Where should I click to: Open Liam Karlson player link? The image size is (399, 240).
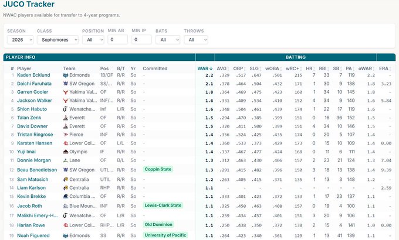click(31, 188)
